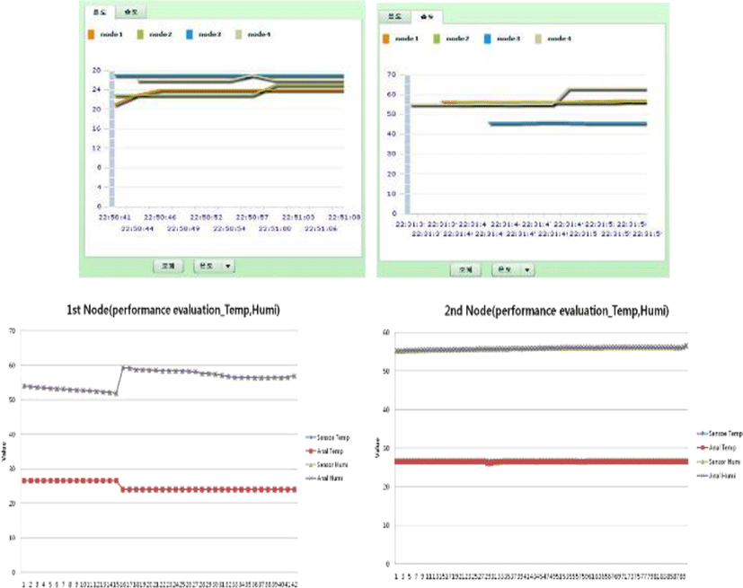Click node1 orange legend marker in right panel
This screenshot has height=588, width=743.
click(x=387, y=39)
